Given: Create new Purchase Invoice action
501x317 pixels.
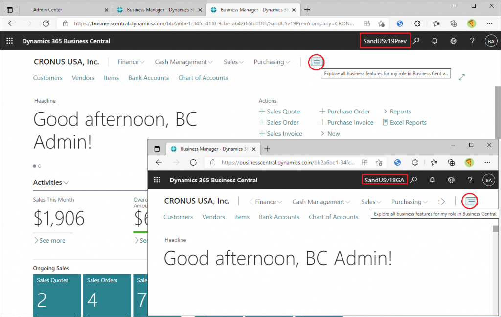Looking at the screenshot, I should pos(346,122).
